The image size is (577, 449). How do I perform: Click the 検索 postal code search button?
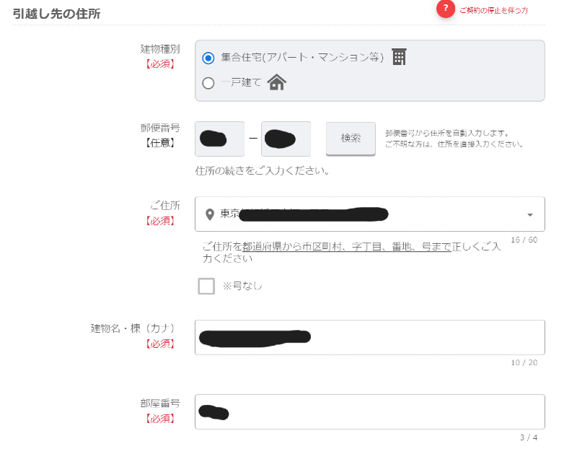coord(351,139)
